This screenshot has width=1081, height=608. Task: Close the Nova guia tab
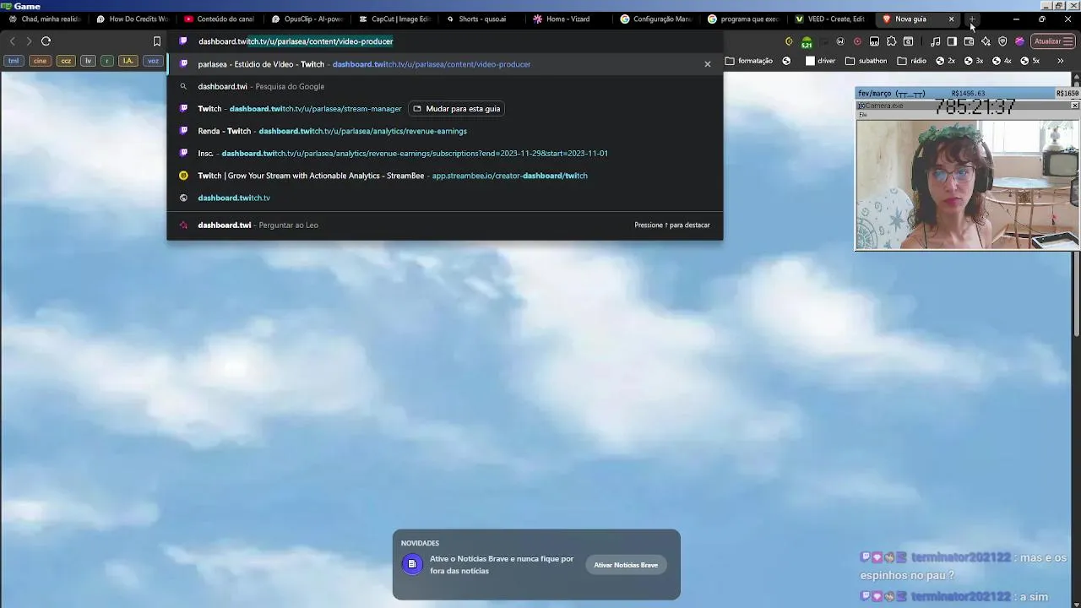tap(951, 19)
